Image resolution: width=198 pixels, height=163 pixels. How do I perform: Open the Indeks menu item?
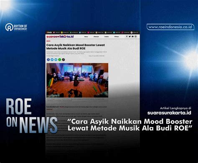click(x=107, y=37)
